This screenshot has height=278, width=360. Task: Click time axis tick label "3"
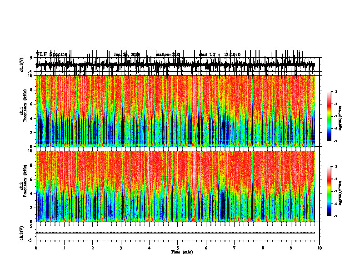tap(121, 248)
